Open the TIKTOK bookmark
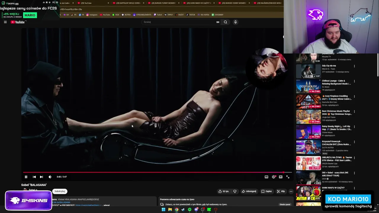This screenshot has height=213, width=379. coord(191,15)
